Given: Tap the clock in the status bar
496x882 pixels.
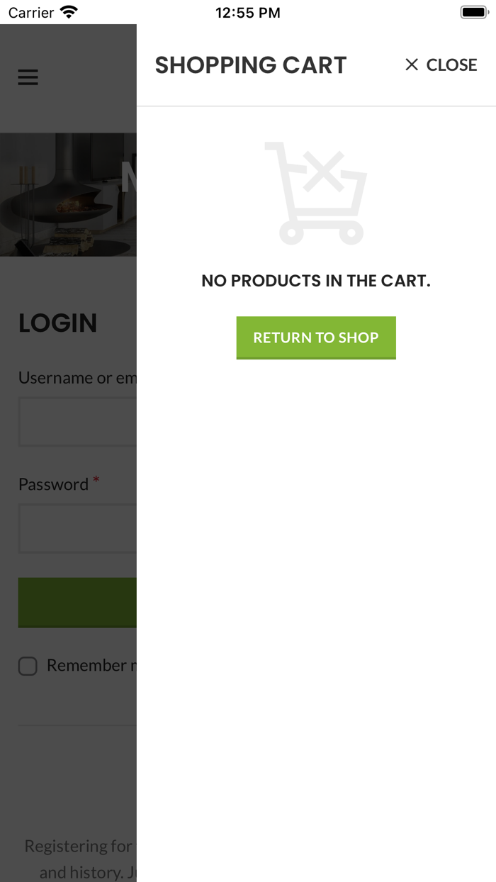Looking at the screenshot, I should [x=248, y=11].
